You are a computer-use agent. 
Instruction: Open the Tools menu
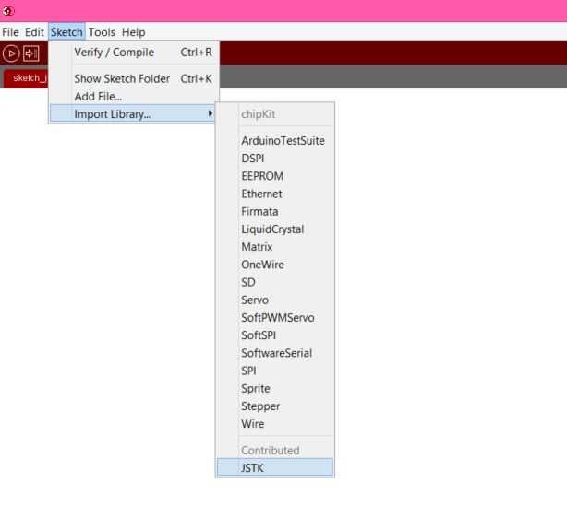102,32
